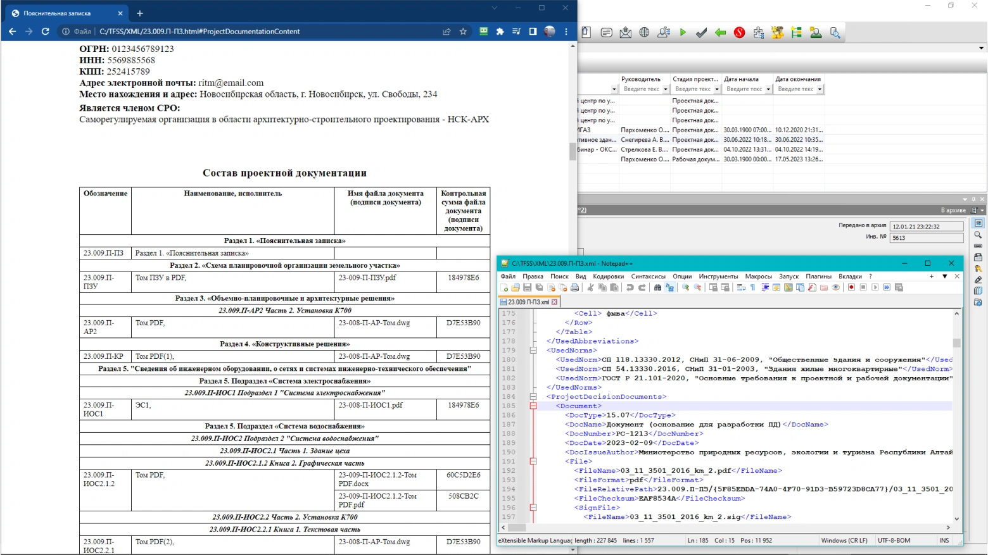The width and height of the screenshot is (988, 555).
Task: Open the Руководитель column filter dropdown
Action: tap(665, 89)
